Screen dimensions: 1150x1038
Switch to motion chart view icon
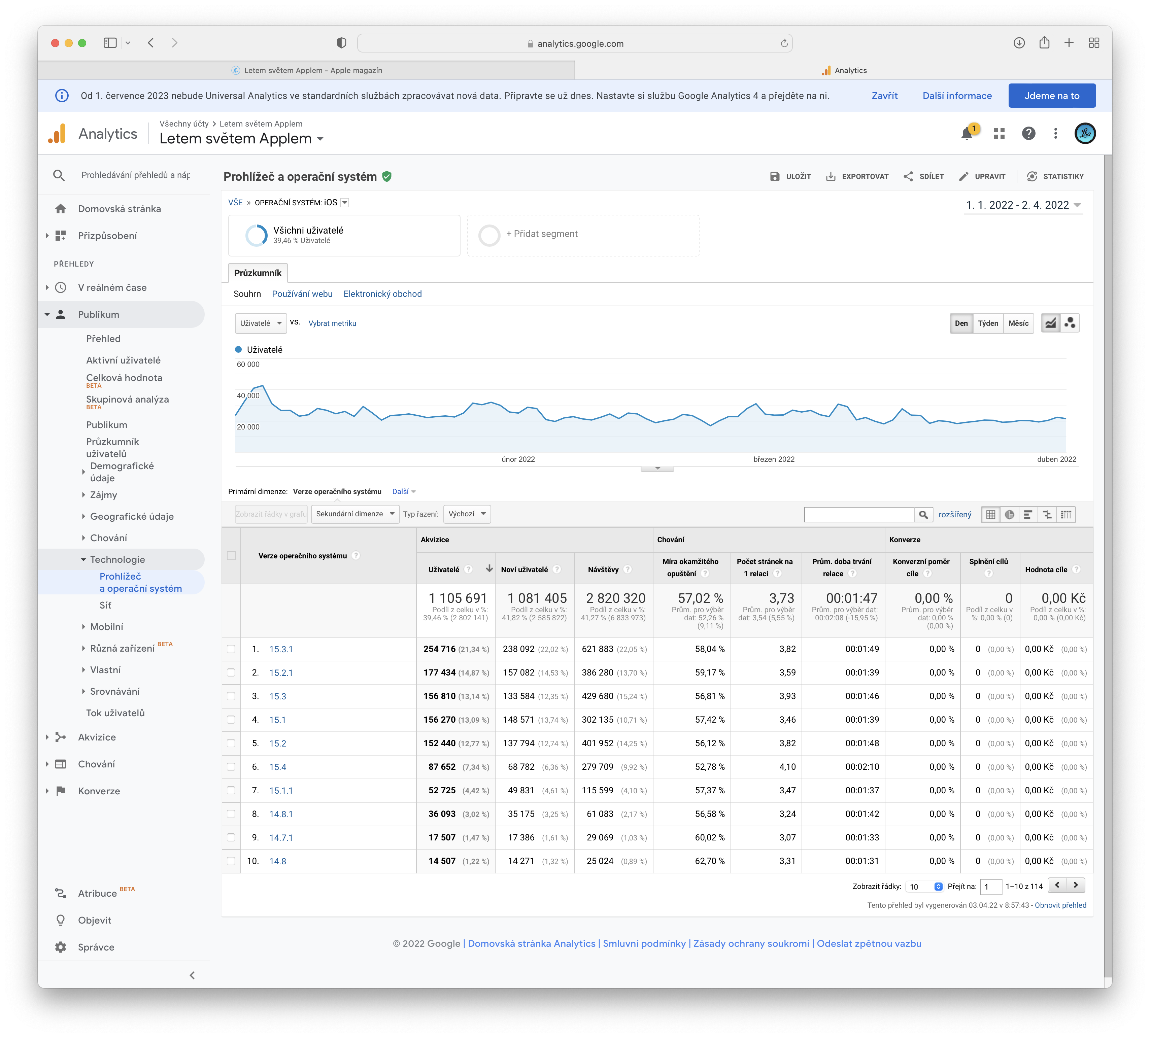tap(1070, 323)
